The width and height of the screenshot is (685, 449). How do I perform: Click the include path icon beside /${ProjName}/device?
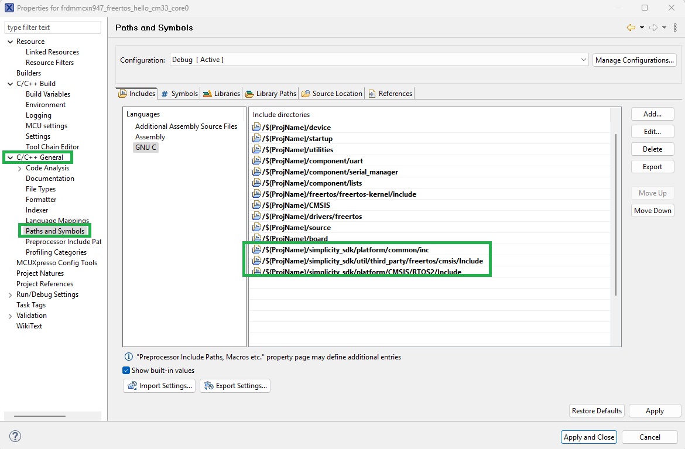pos(256,127)
